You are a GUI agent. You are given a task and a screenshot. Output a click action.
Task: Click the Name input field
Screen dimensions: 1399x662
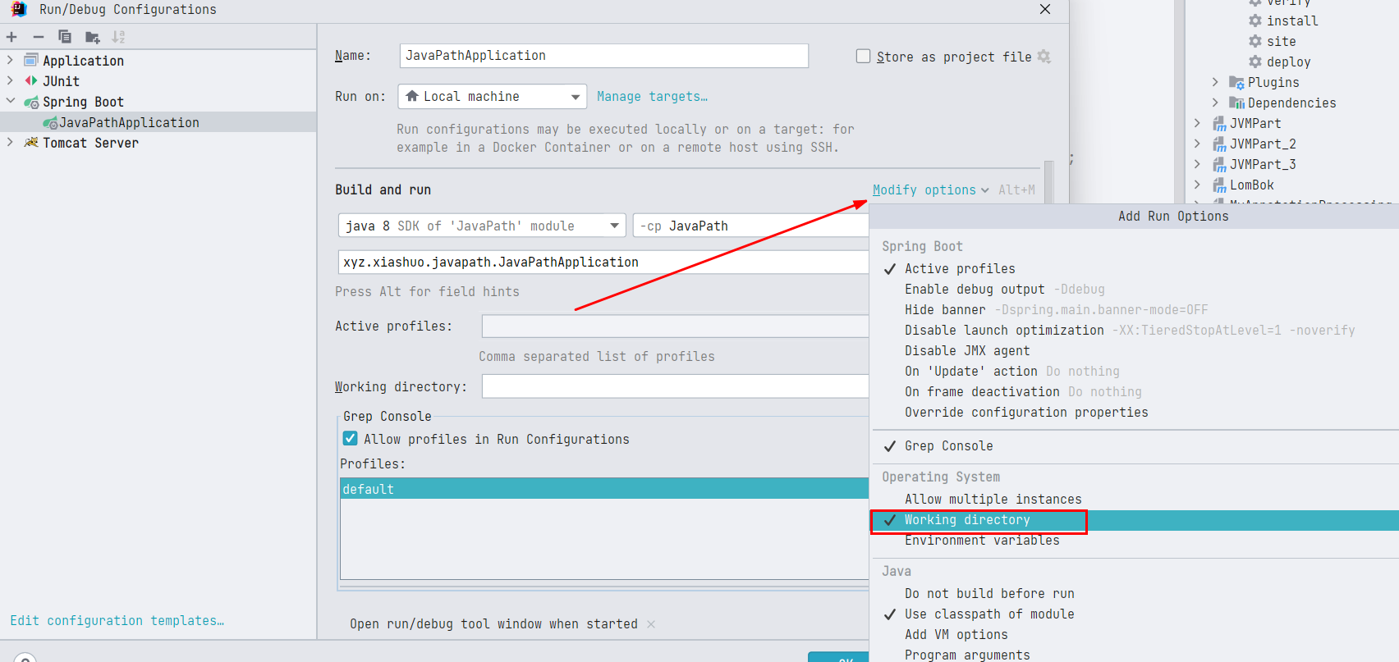604,56
